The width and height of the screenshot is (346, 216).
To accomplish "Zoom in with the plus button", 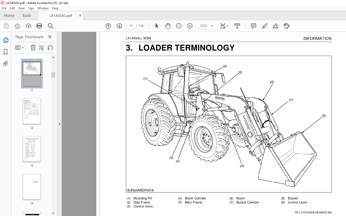I will 190,26.
